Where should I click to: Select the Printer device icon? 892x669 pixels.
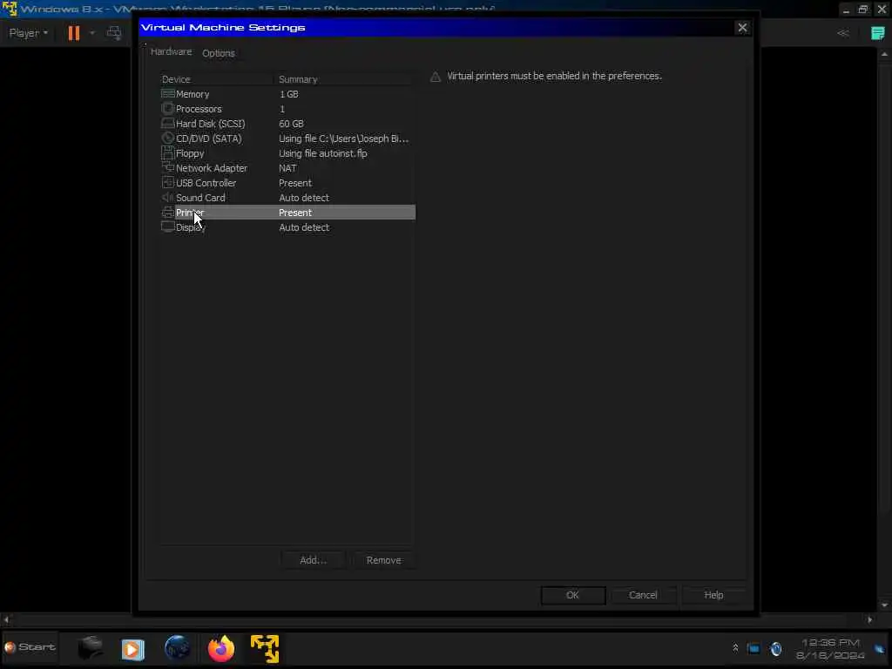pyautogui.click(x=168, y=213)
